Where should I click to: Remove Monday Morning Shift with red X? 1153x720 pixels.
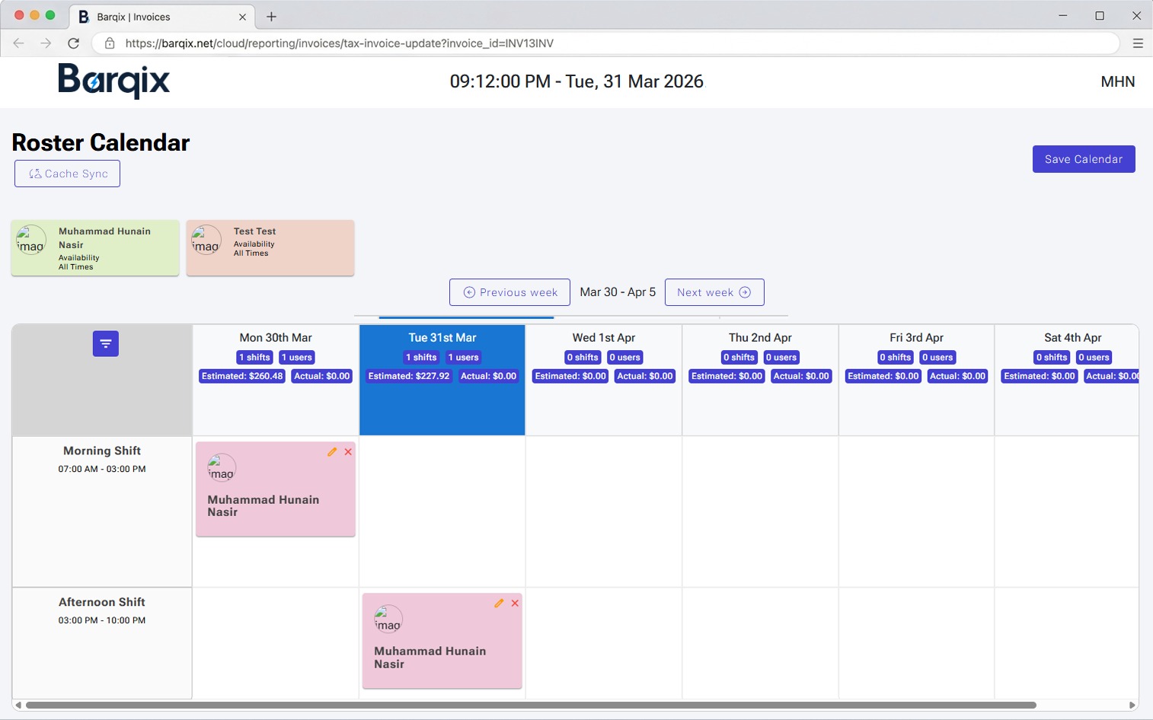pyautogui.click(x=348, y=452)
